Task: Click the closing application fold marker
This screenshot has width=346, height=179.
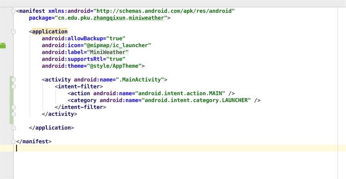Action: (13, 128)
